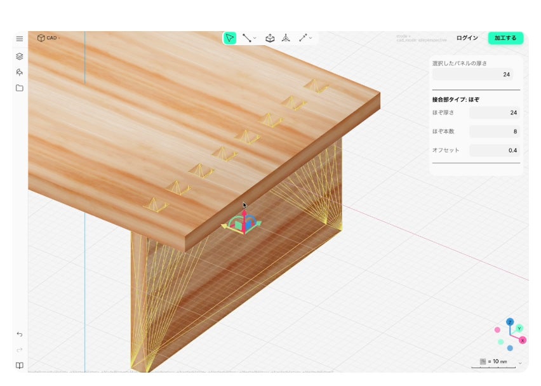The image size is (541, 386).
Task: Activate the extrude box tool
Action: tap(270, 38)
